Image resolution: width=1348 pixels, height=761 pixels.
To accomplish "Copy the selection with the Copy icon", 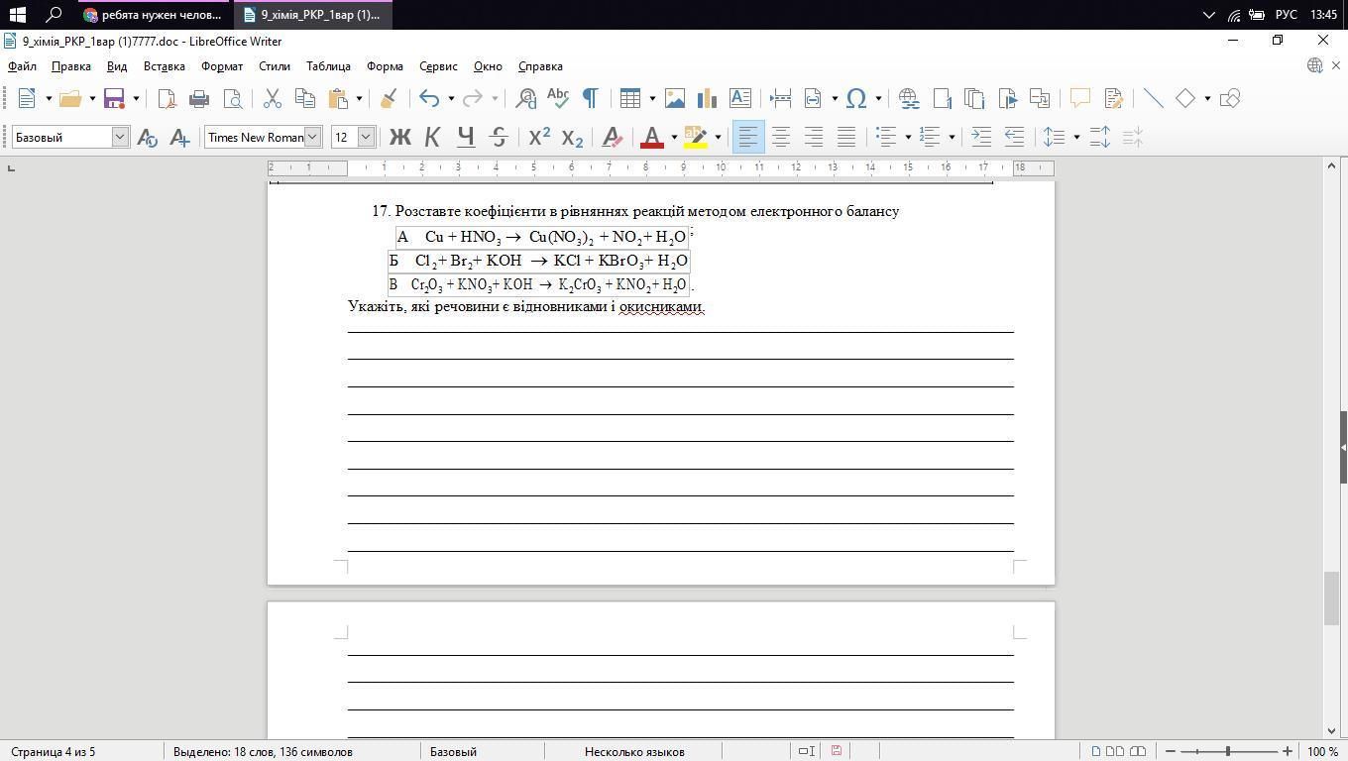I will pyautogui.click(x=304, y=98).
